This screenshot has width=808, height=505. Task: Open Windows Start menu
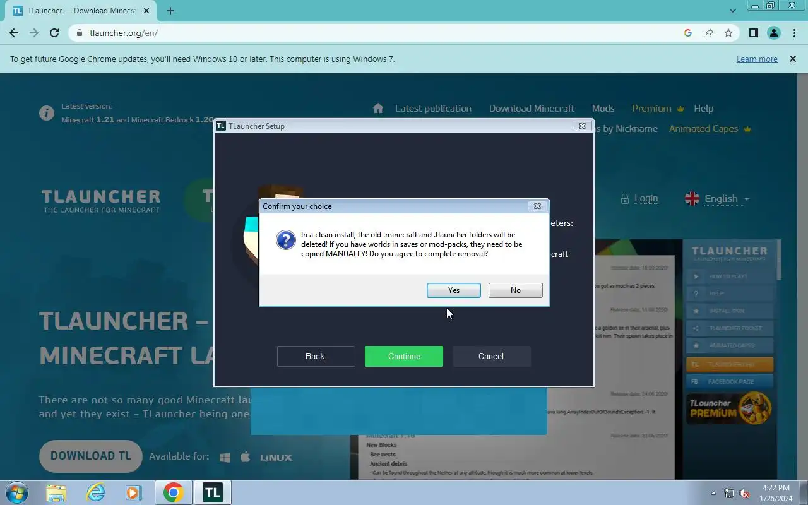tap(16, 492)
